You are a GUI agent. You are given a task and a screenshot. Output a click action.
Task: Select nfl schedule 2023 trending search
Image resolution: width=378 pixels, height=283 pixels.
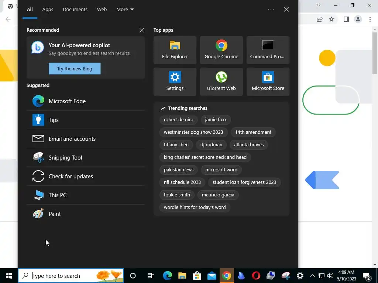point(182,182)
